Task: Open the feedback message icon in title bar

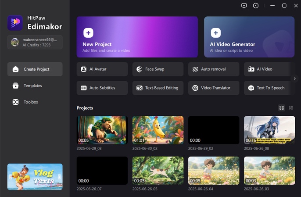Action: coord(244,6)
